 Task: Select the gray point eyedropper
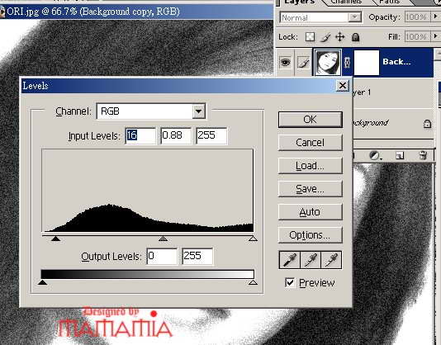(311, 260)
